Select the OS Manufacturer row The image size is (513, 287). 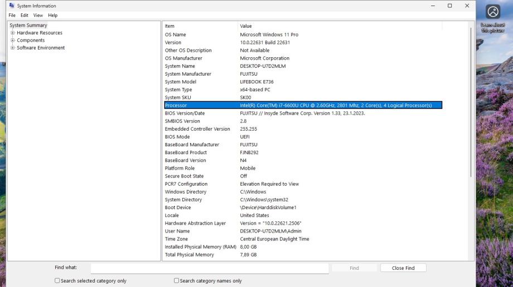pos(303,58)
